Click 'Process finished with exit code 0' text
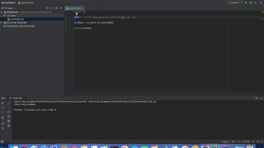 click(x=35, y=110)
